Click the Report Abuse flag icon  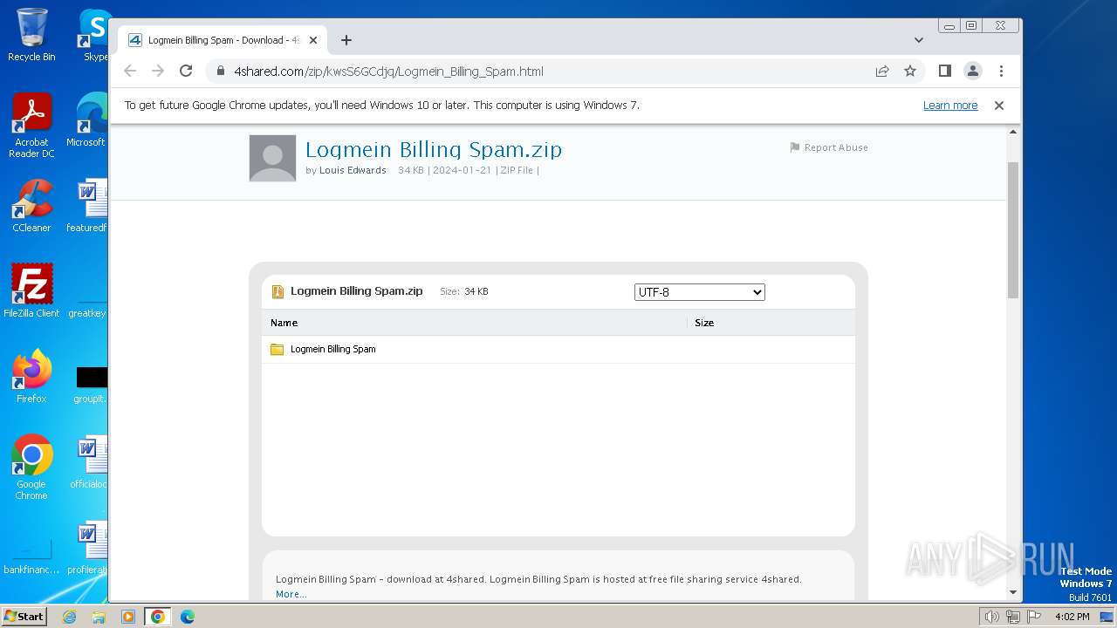pyautogui.click(x=795, y=147)
